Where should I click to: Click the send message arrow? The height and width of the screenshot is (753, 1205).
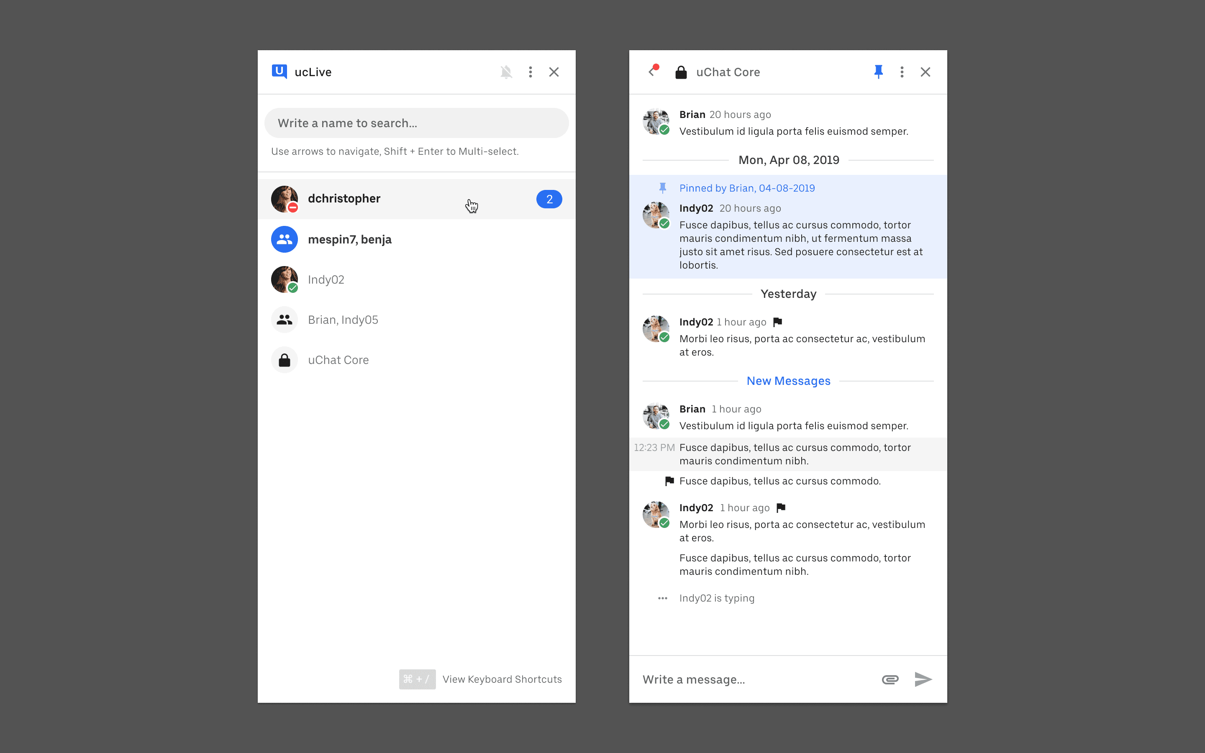[923, 679]
